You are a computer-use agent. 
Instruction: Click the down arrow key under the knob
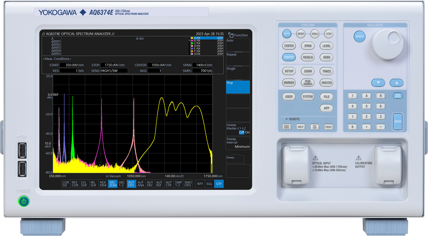[x=378, y=83]
